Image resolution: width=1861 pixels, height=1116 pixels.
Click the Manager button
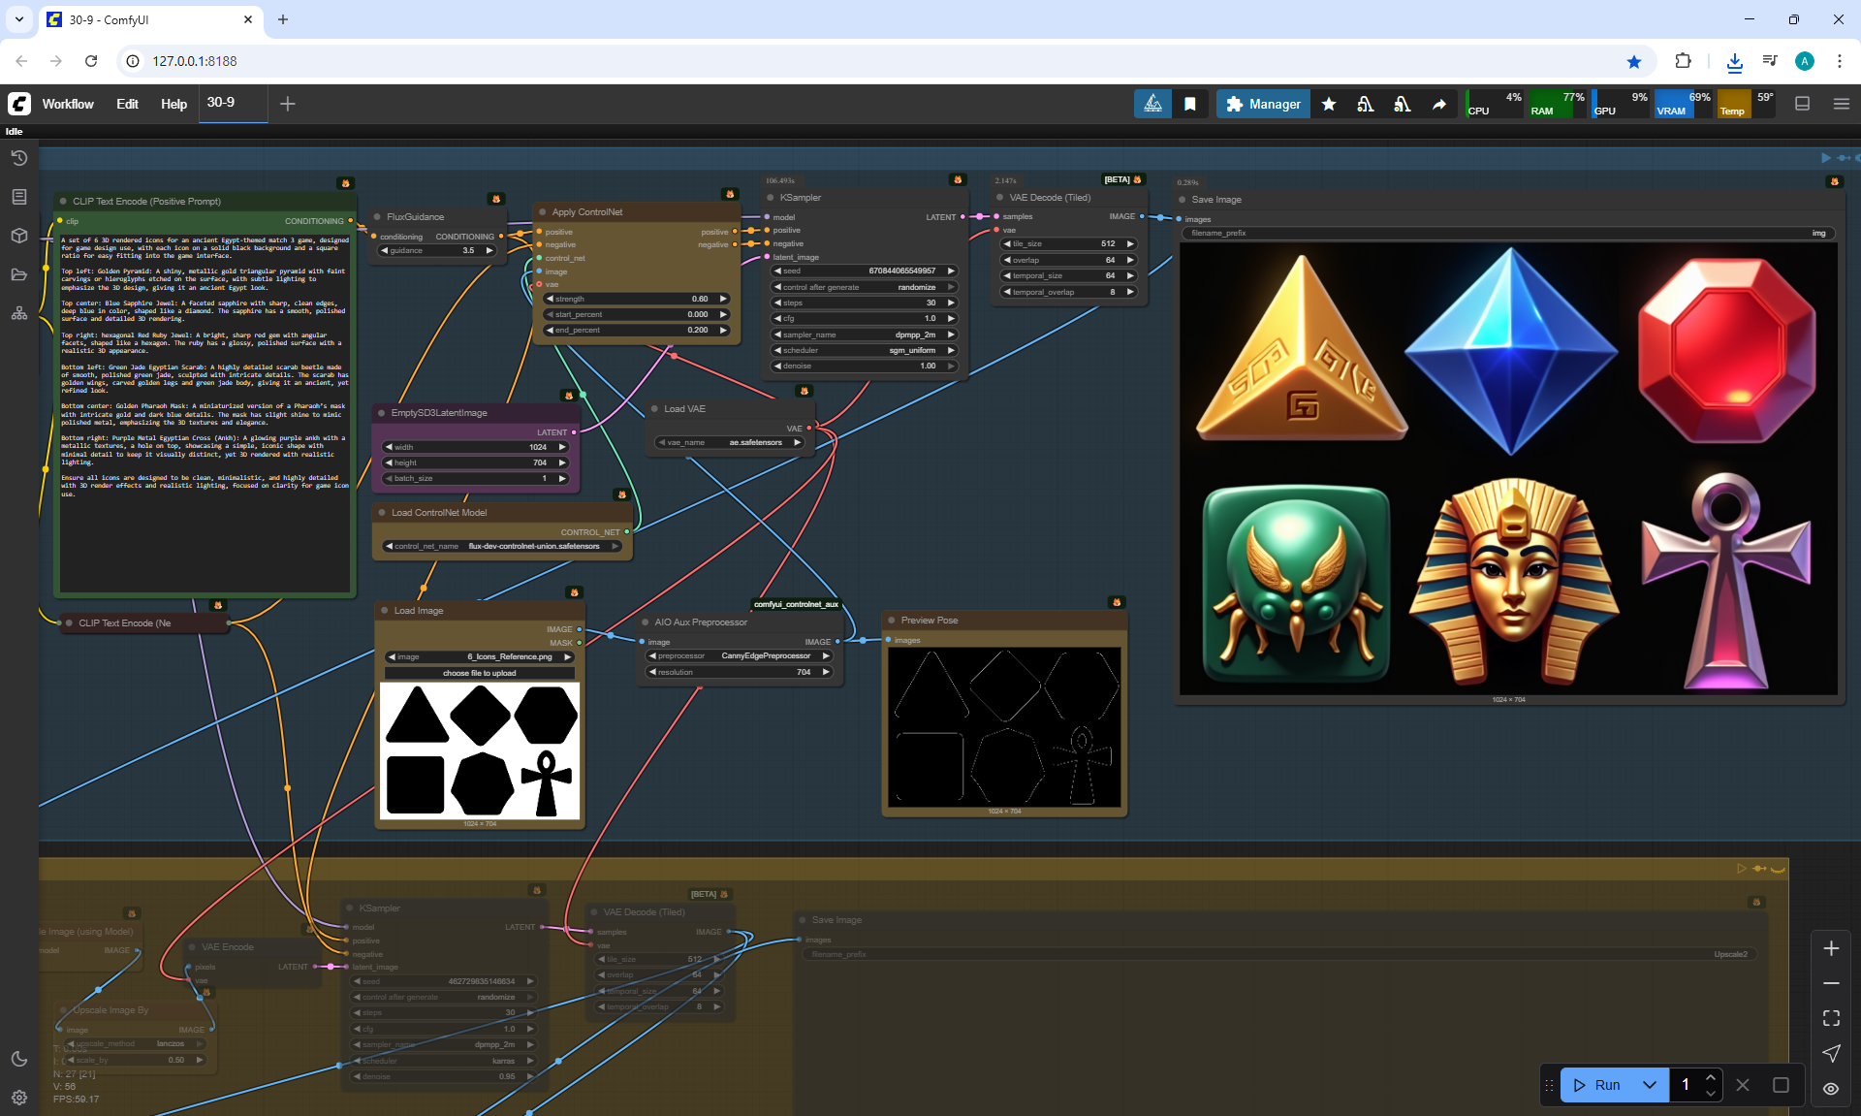[1263, 104]
